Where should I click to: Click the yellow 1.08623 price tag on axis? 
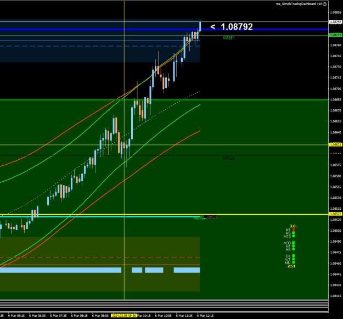(335, 144)
